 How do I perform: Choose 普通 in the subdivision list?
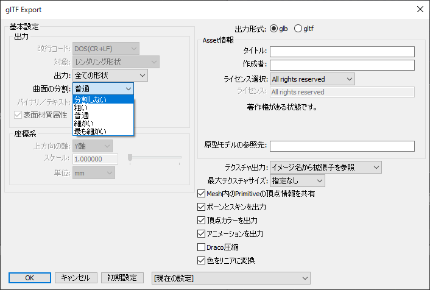tap(103, 116)
